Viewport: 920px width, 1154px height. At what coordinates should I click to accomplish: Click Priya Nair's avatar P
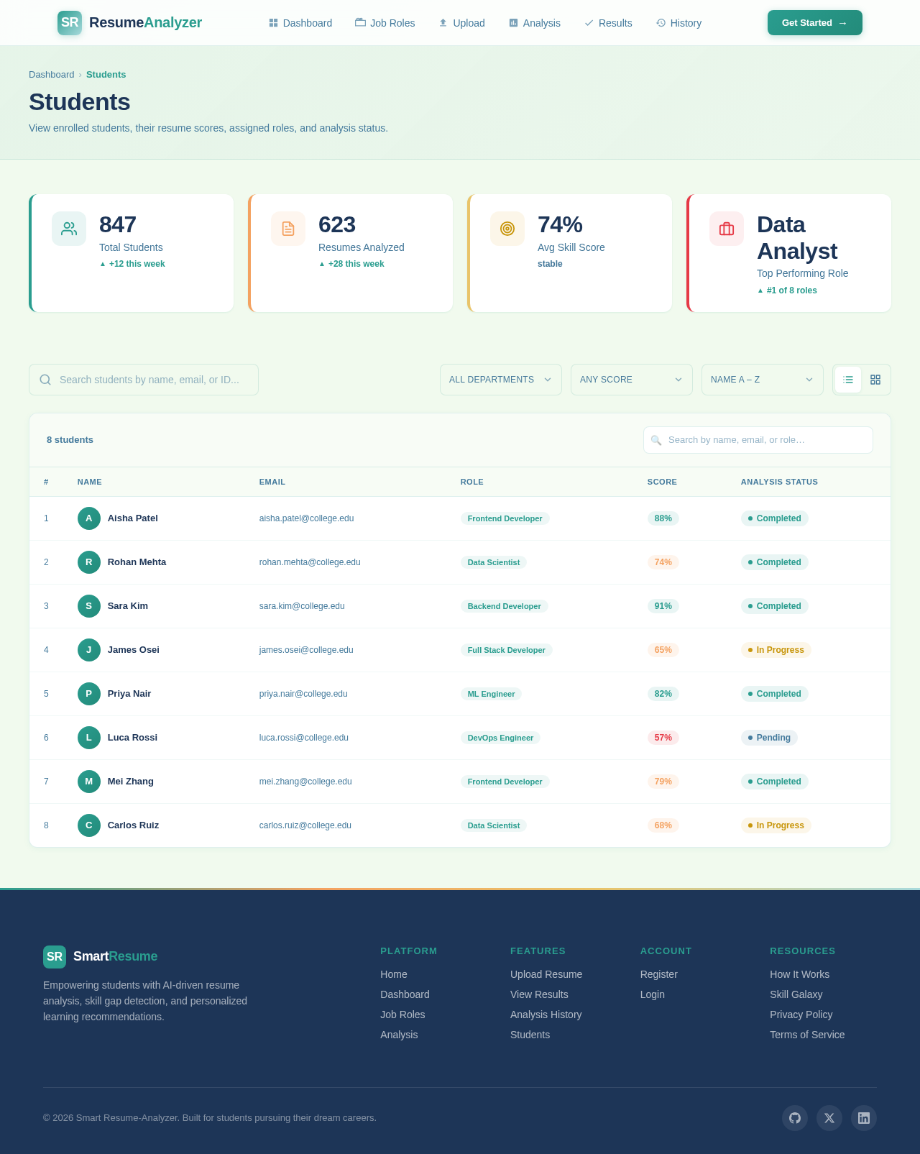pos(89,694)
